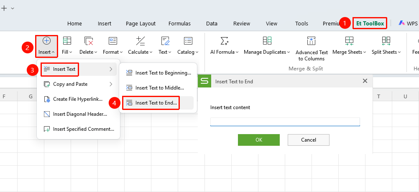This screenshot has height=192, width=419.
Task: Choose Create File Hyperlink menu item
Action: tap(78, 99)
